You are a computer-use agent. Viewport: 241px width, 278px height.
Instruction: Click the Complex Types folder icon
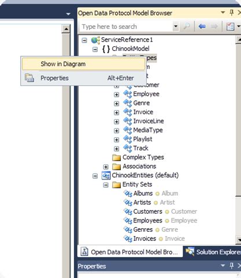117,158
